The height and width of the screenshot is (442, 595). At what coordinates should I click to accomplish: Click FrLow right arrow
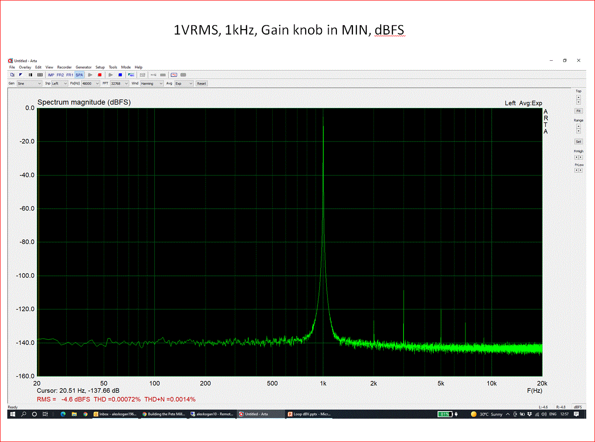point(581,170)
